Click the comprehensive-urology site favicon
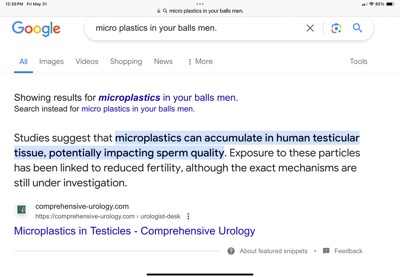Image resolution: width=400 pixels, height=278 pixels. click(22, 211)
